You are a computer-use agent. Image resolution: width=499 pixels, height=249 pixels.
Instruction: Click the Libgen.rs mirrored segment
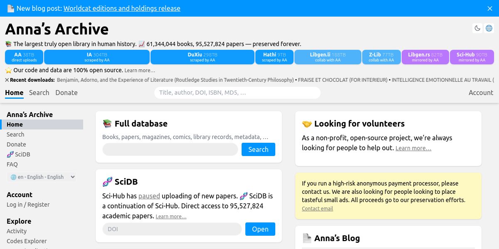(425, 57)
